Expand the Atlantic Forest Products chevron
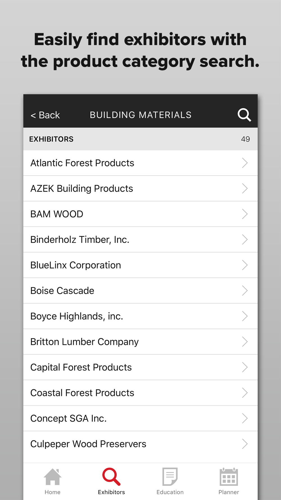281x500 pixels. click(x=245, y=163)
